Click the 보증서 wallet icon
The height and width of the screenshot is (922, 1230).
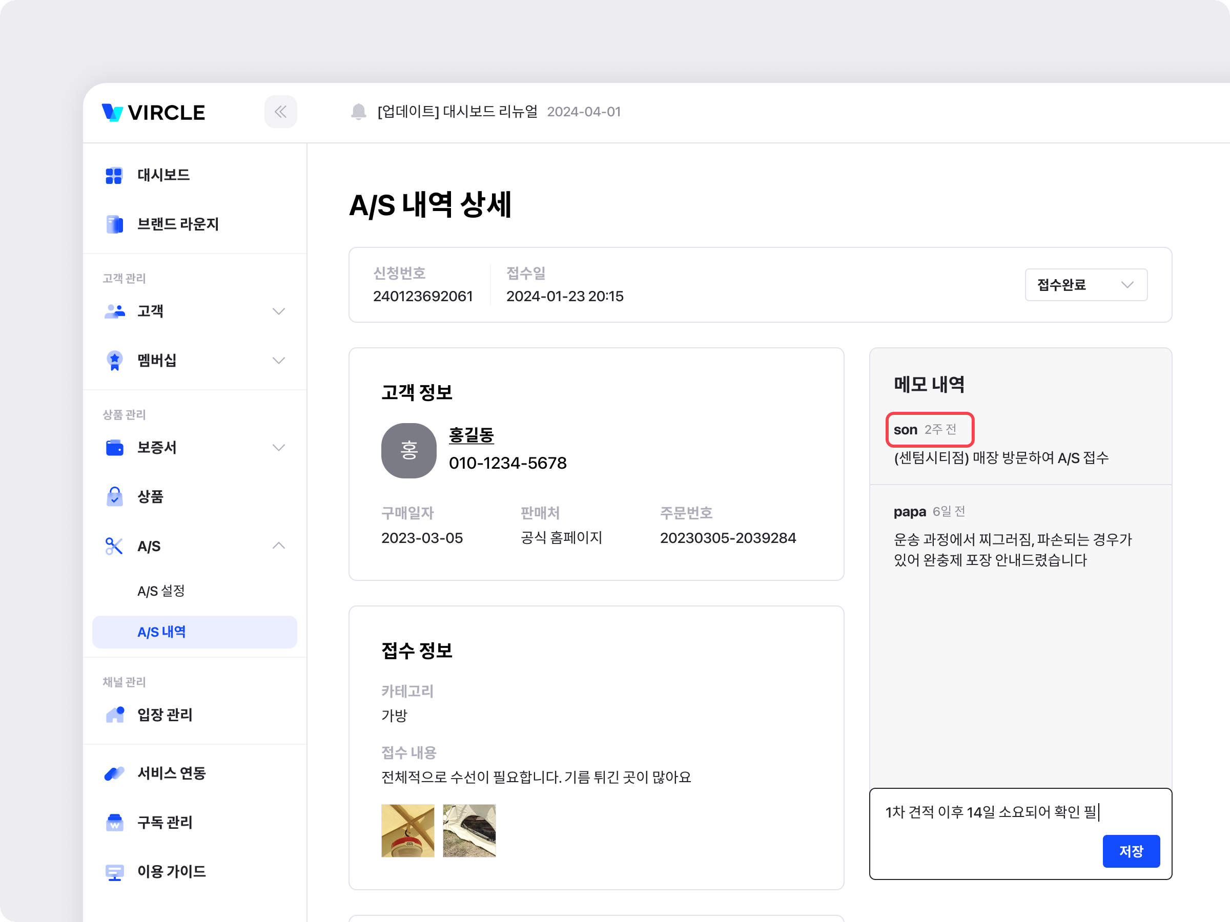tap(115, 447)
